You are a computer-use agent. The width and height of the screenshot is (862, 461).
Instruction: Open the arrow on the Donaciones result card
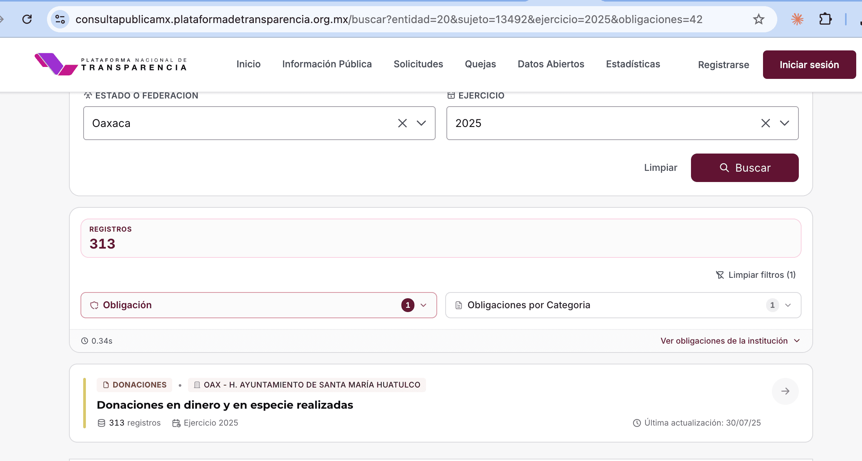pos(785,391)
